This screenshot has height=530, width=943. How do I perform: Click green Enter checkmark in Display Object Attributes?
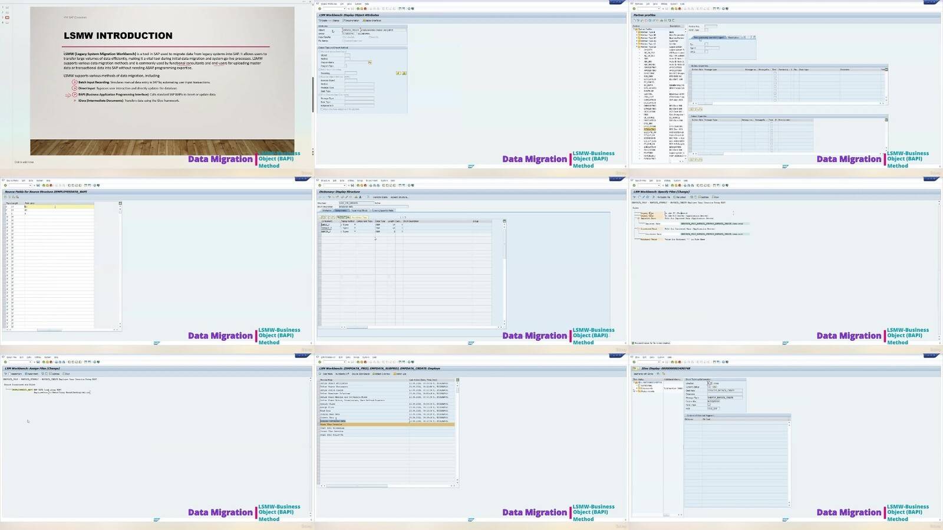tap(319, 9)
